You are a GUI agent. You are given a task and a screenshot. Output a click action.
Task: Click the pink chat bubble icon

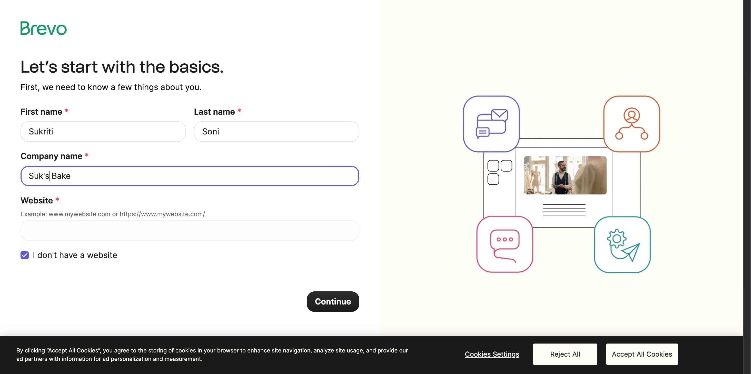click(x=504, y=244)
